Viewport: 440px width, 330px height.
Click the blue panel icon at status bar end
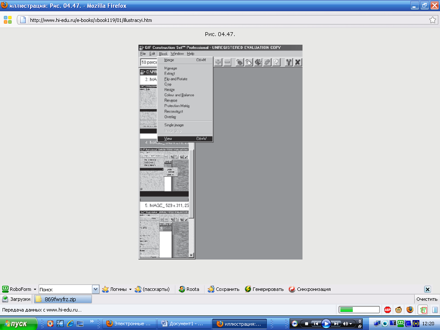coord(435,310)
